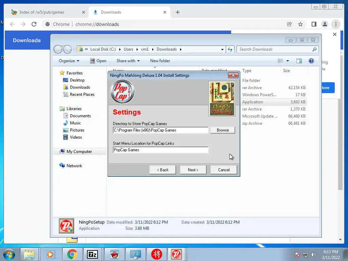The height and width of the screenshot is (261, 348).
Task: Expand the view options dropdown arrow
Action: coord(288,61)
